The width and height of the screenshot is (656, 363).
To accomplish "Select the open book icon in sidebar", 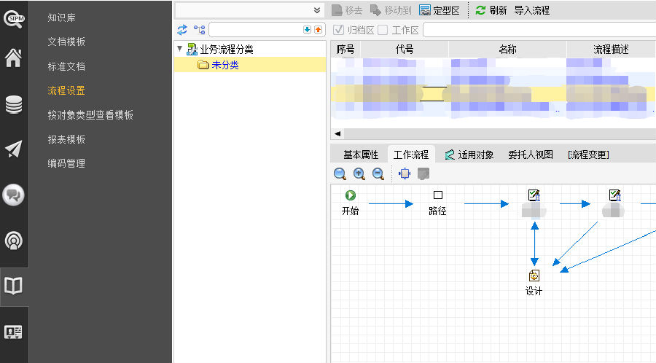I will click(x=13, y=286).
